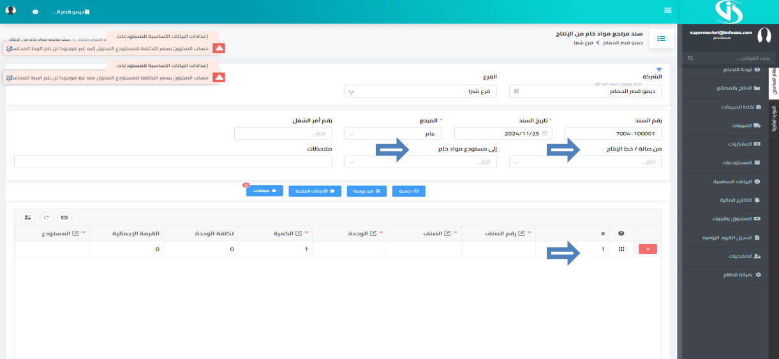Click the sidebar user profile avatar
Image resolution: width=779 pixels, height=359 pixels.
point(764,36)
